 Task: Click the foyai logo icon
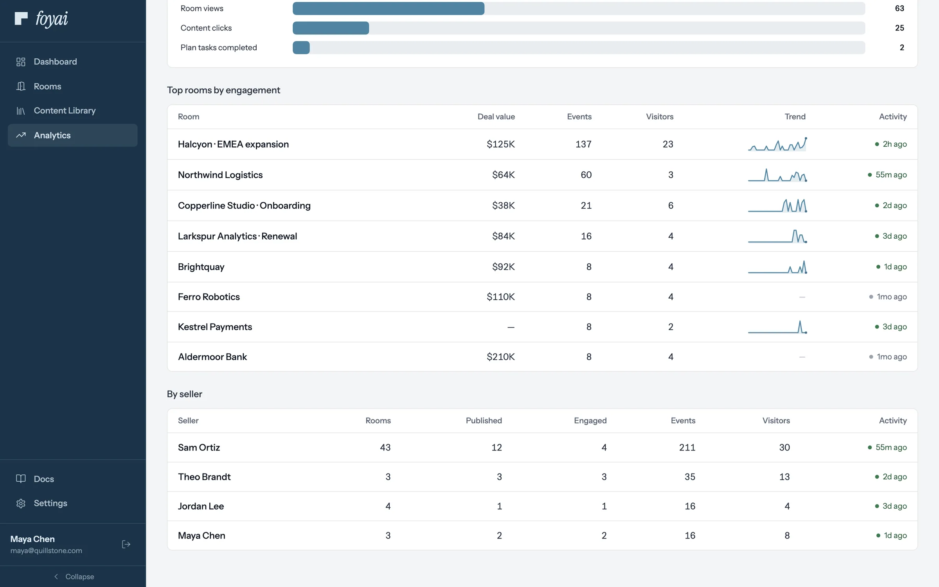click(x=21, y=18)
